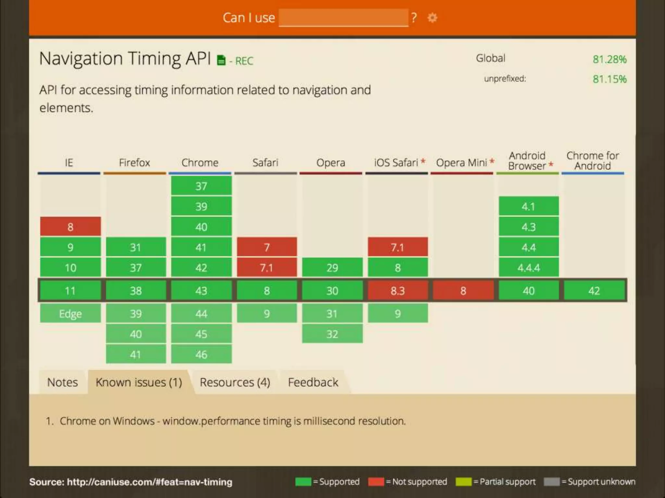
Task: Click the settings gear icon in header
Action: 432,18
